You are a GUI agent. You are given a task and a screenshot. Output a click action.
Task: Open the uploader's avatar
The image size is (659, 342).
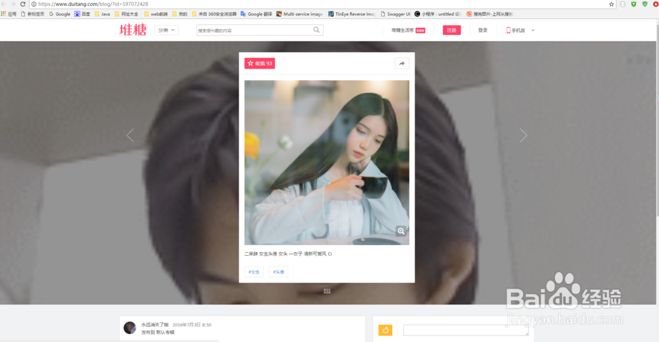pyautogui.click(x=130, y=328)
